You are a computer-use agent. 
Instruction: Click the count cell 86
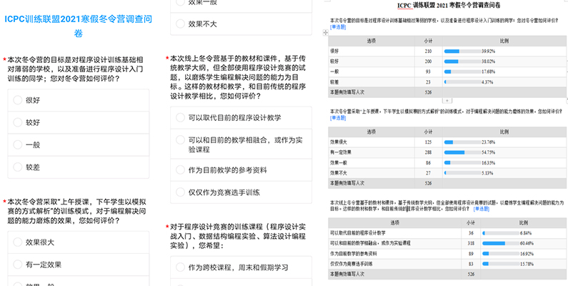tap(428, 163)
